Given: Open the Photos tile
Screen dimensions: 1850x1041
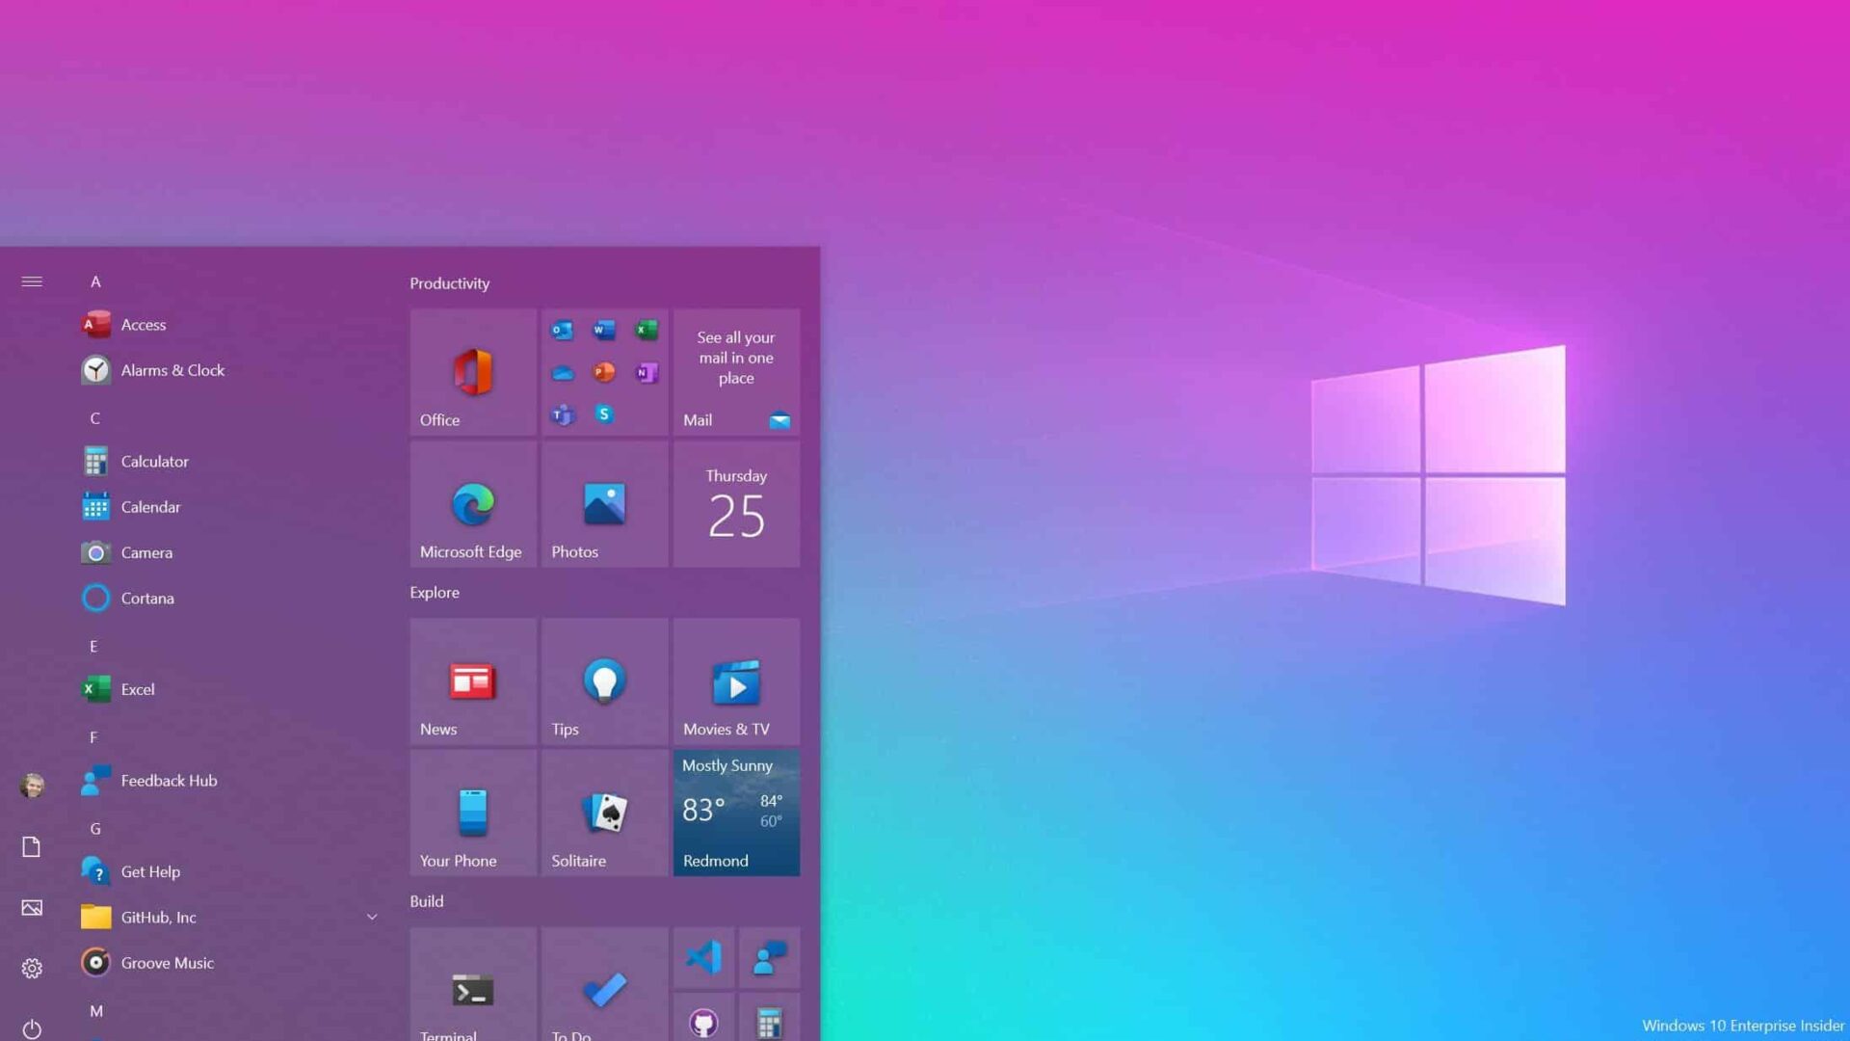Looking at the screenshot, I should [x=605, y=504].
